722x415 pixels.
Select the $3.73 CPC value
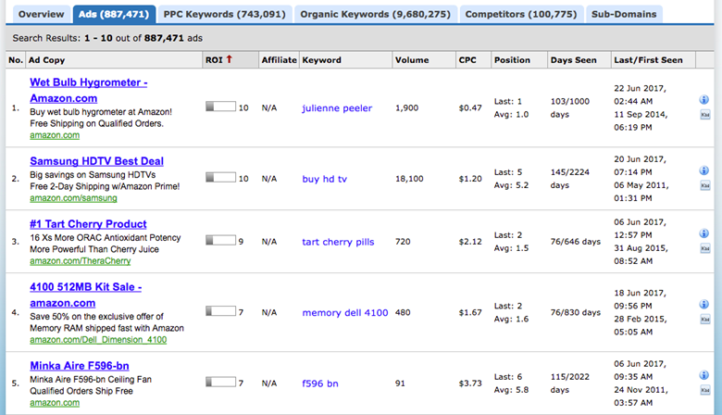coord(470,384)
